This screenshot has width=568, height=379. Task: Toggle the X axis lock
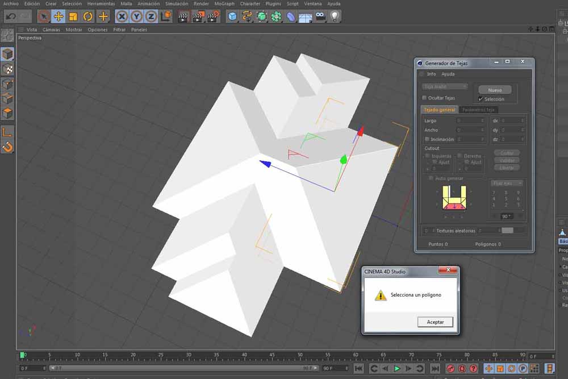(x=122, y=16)
